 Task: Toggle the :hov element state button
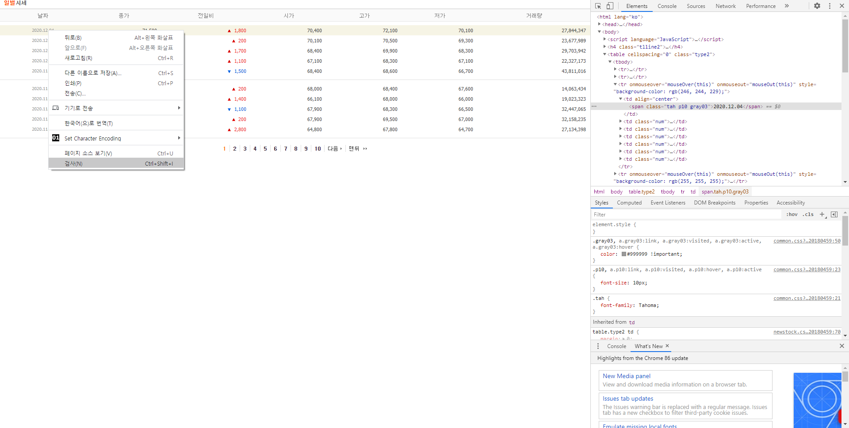(x=792, y=214)
